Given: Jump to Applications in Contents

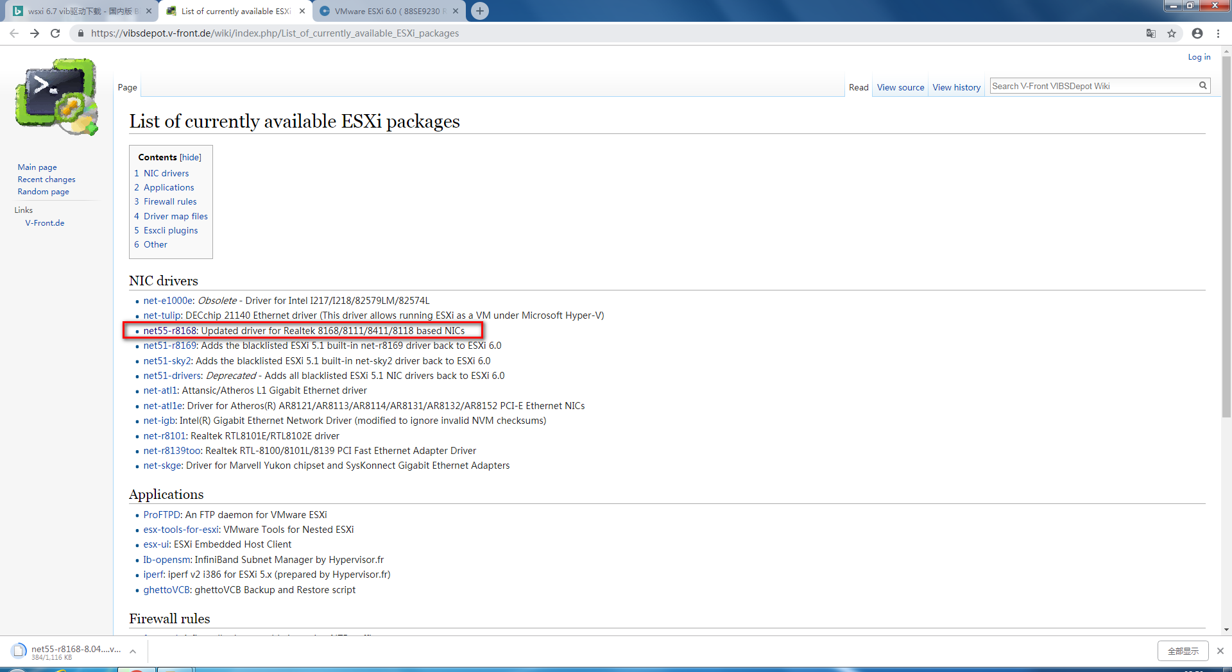Looking at the screenshot, I should (169, 187).
